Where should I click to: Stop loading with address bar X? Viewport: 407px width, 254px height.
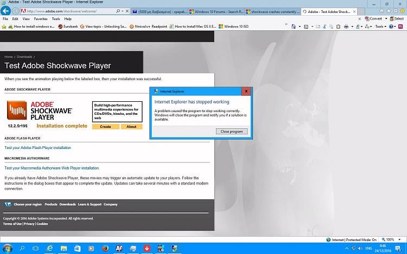127,11
